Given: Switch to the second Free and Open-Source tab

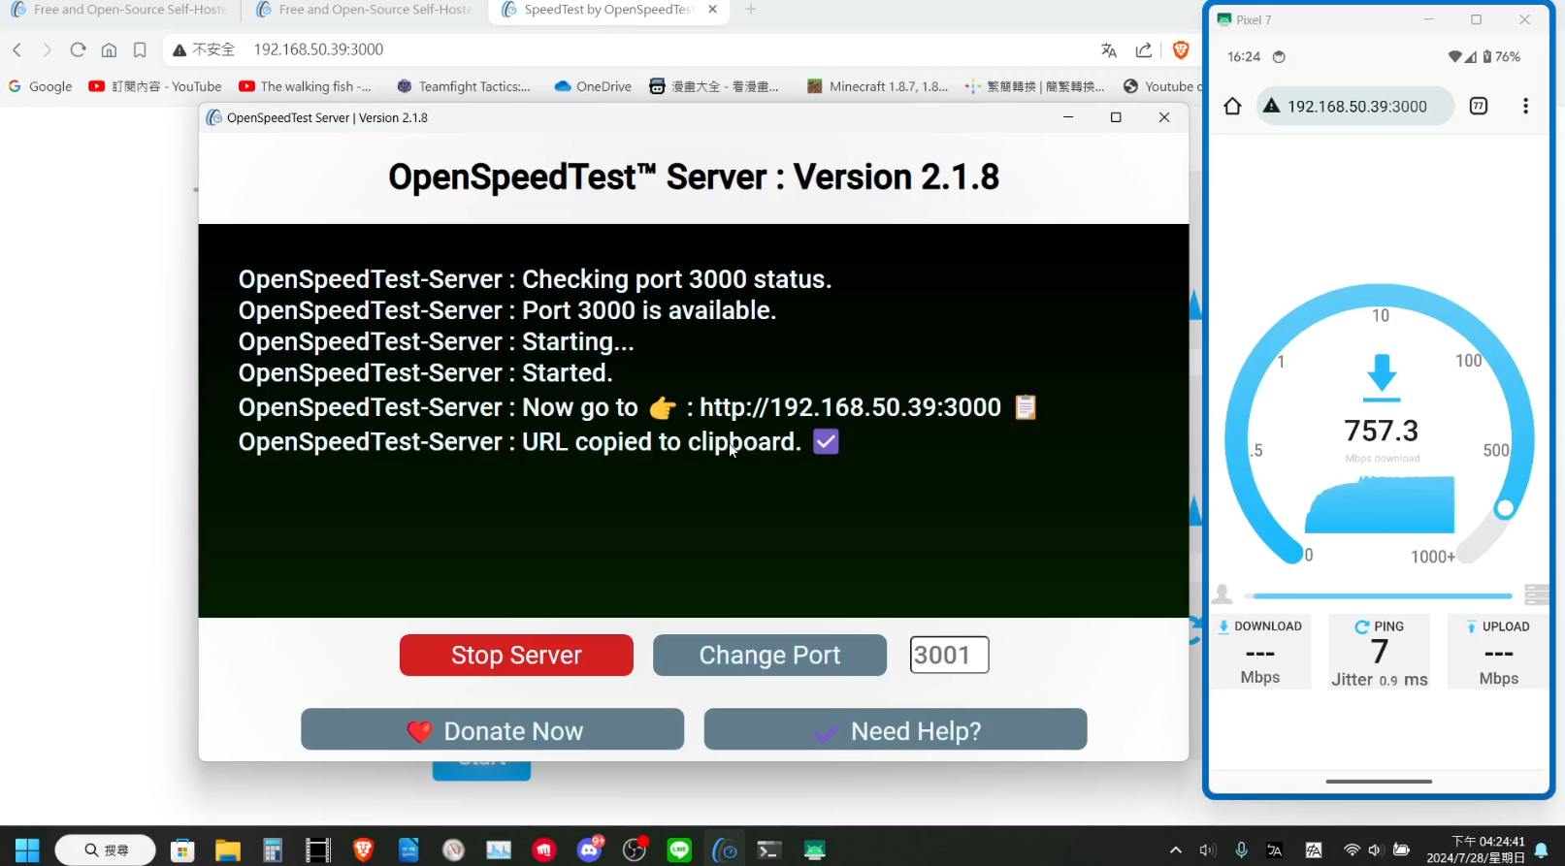Looking at the screenshot, I should click(x=365, y=10).
